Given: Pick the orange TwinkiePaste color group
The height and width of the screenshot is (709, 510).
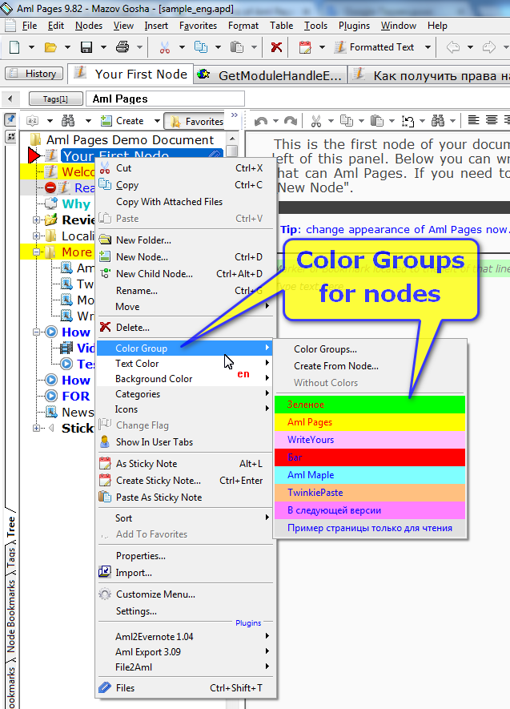Looking at the screenshot, I should pyautogui.click(x=370, y=493).
